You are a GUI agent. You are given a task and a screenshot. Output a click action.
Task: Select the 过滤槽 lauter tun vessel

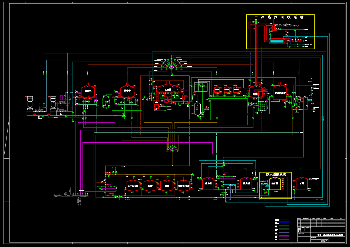[x=168, y=90]
